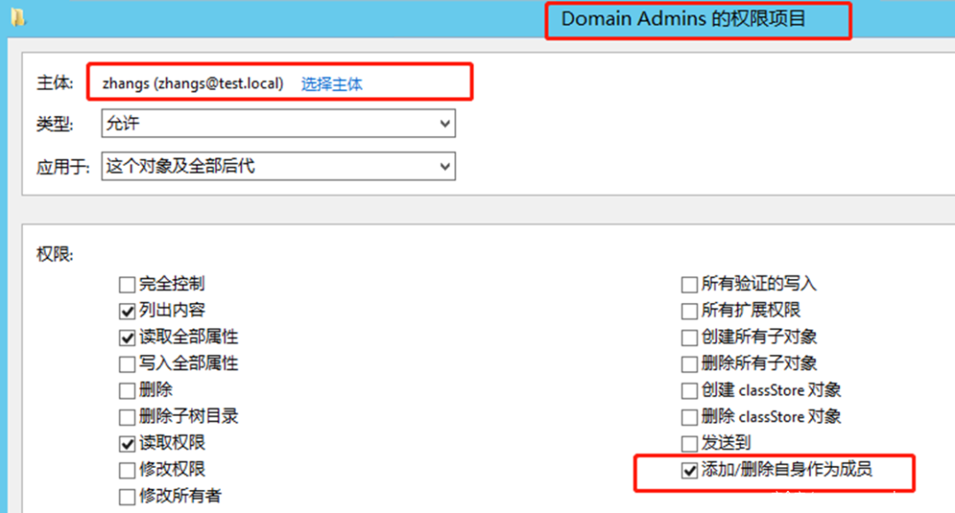Check the 创建所有子对象 permission
Viewport: 955px width, 513px height.
pyautogui.click(x=689, y=337)
